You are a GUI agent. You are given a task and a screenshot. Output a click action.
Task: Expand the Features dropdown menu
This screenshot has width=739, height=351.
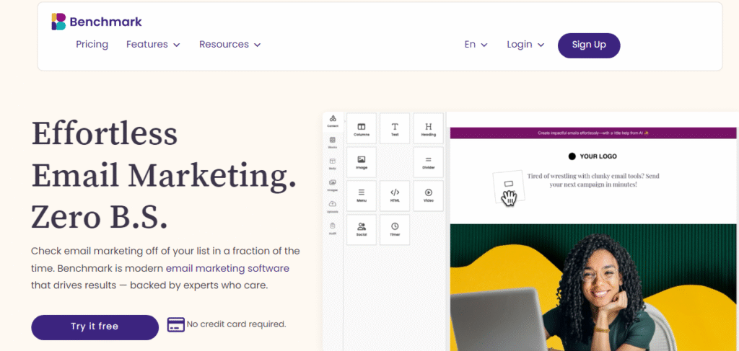(x=153, y=45)
